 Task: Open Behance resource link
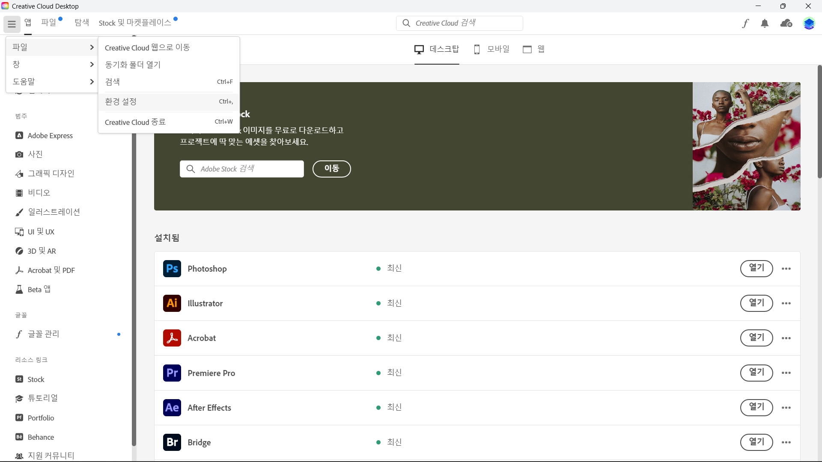pyautogui.click(x=35, y=437)
